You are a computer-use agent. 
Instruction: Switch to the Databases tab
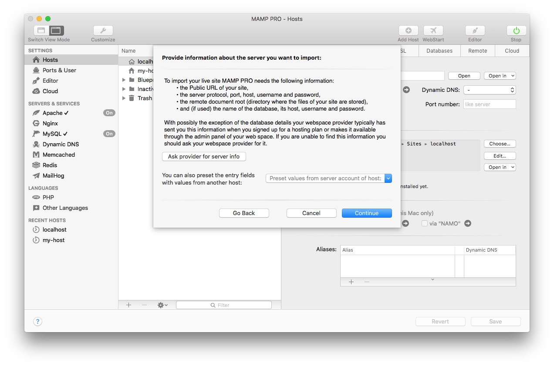coord(439,51)
